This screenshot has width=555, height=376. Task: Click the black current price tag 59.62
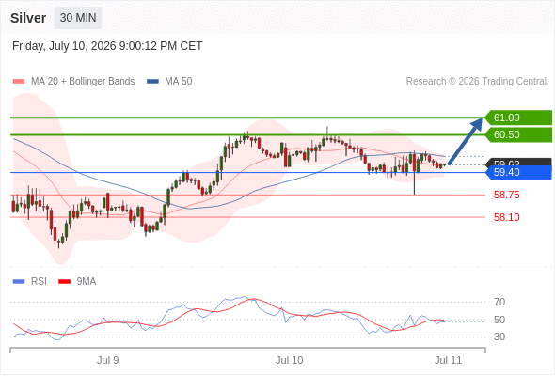coord(518,162)
